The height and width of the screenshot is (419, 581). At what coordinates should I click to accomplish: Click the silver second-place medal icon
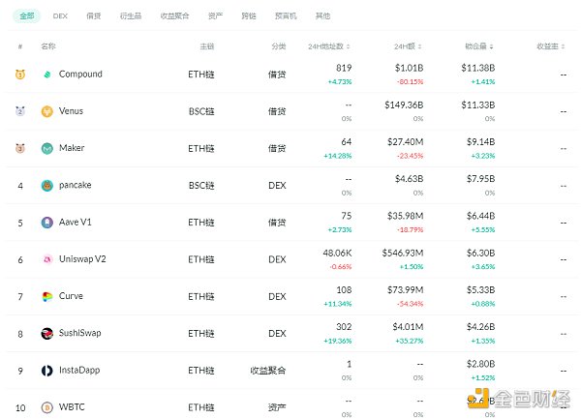point(20,111)
